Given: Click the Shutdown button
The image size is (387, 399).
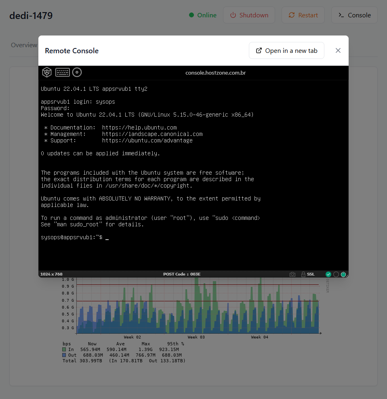Looking at the screenshot, I should [249, 15].
